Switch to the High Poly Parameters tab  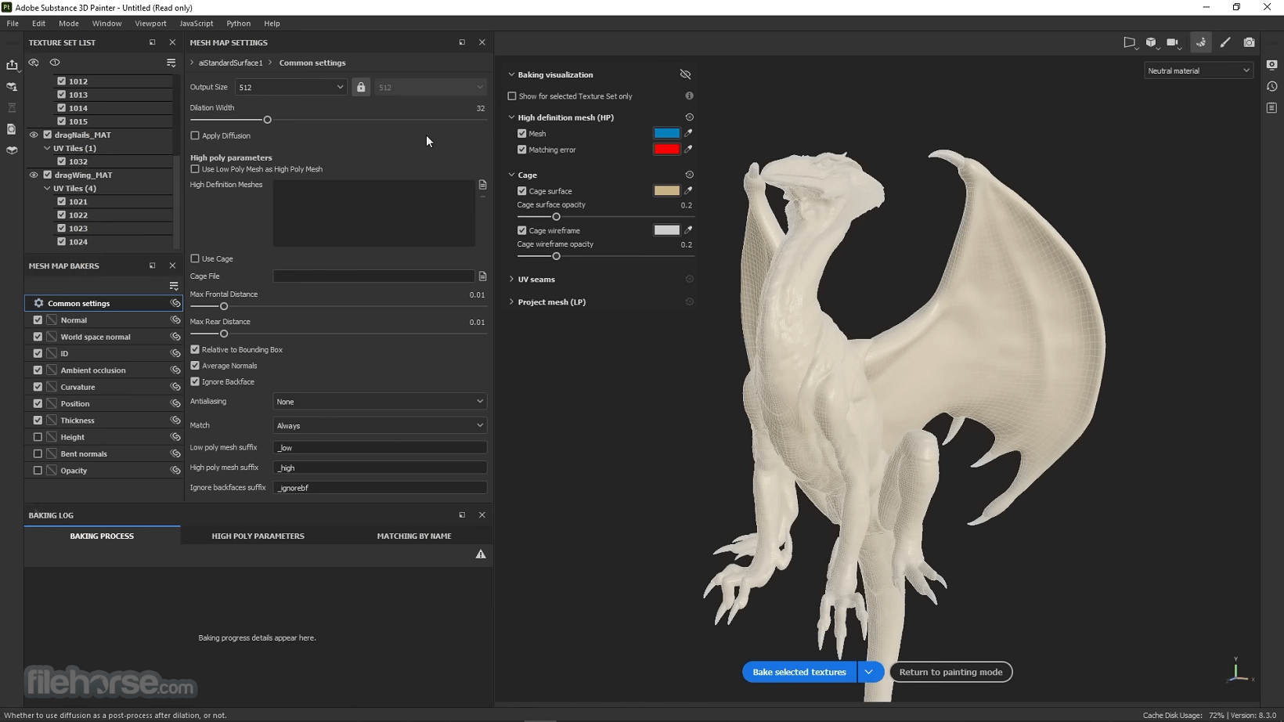click(x=258, y=536)
